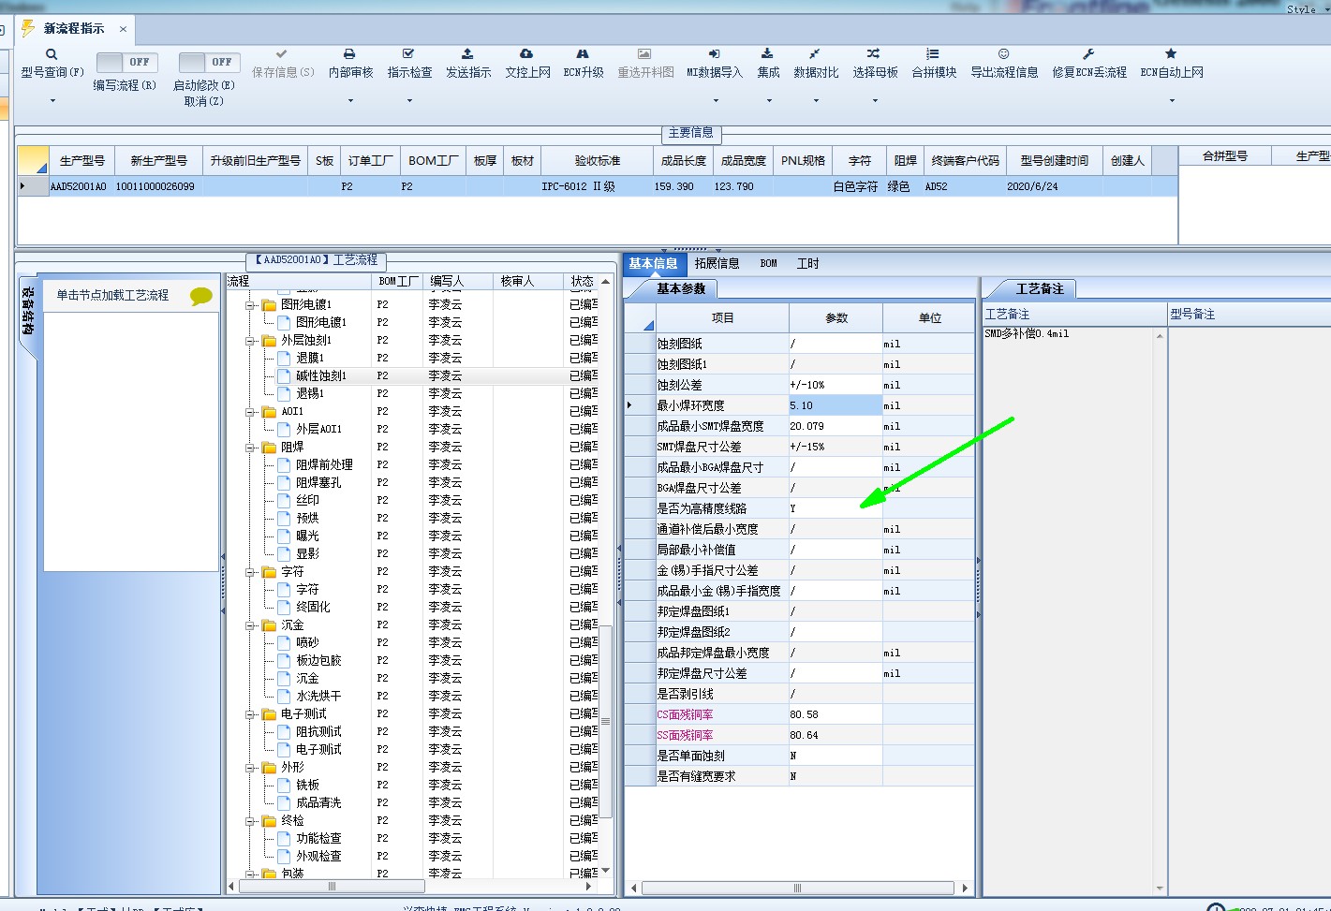Collapse the 外层蚀刻1 tree folder
1331x911 pixels.
tap(250, 341)
